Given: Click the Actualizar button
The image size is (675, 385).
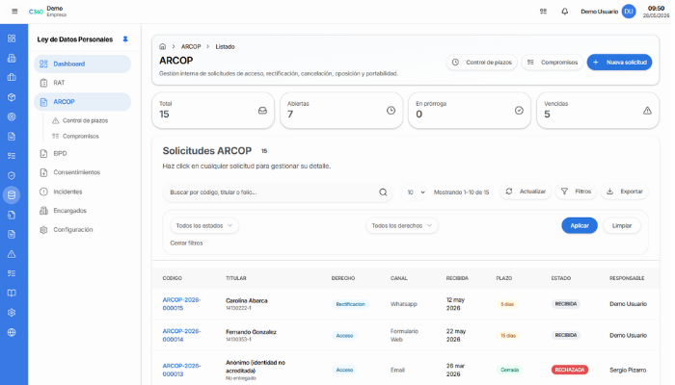Looking at the screenshot, I should click(526, 192).
